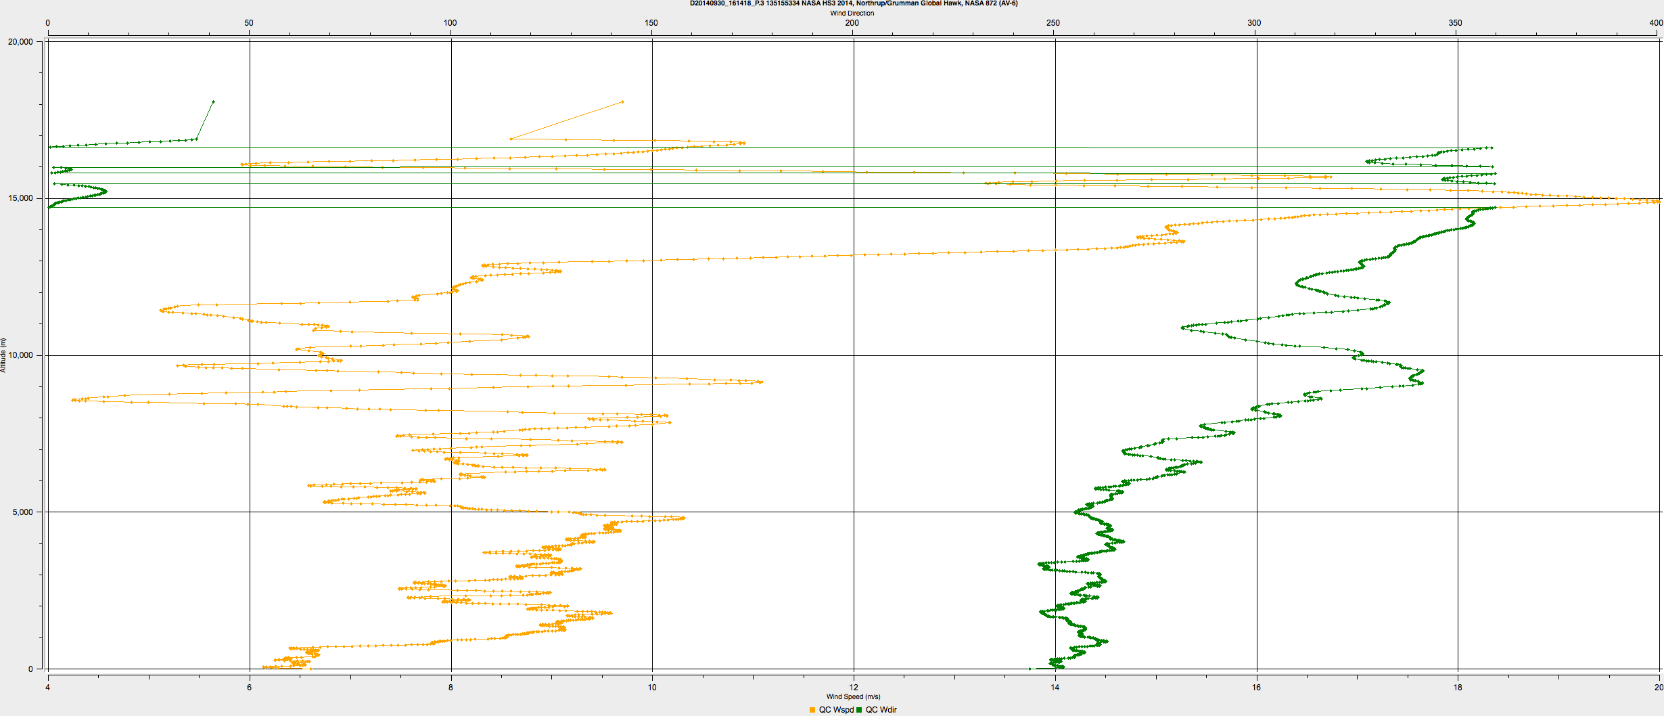The image size is (1664, 716).
Task: Click the 150 tick on Wind Direction axis
Action: point(651,23)
